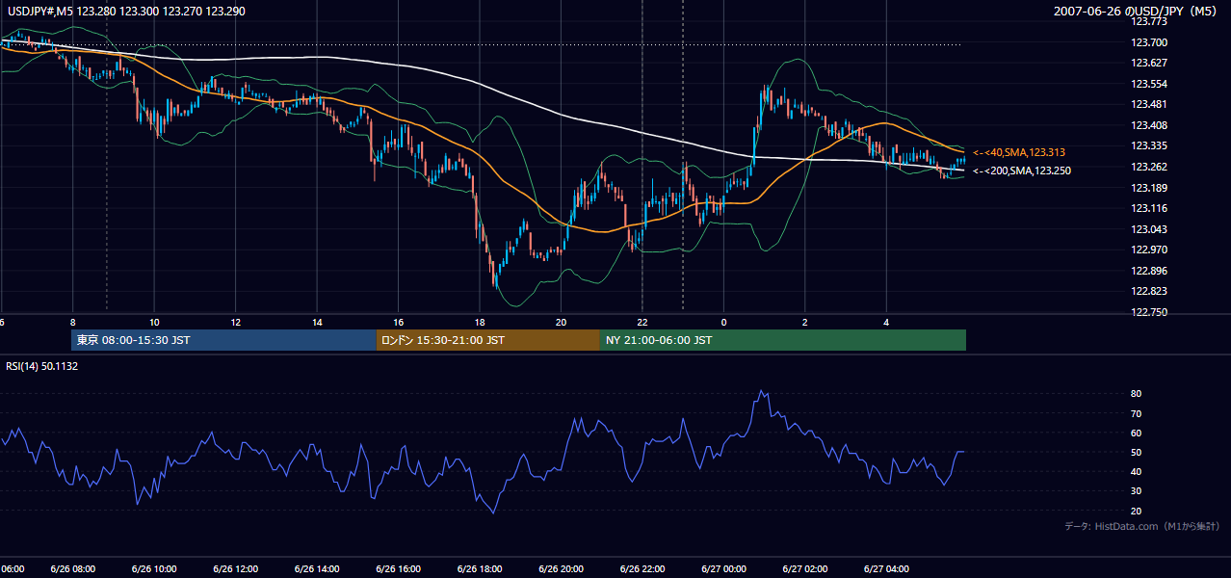Click the 123.773 price axis label
1231x578 pixels.
[1148, 21]
